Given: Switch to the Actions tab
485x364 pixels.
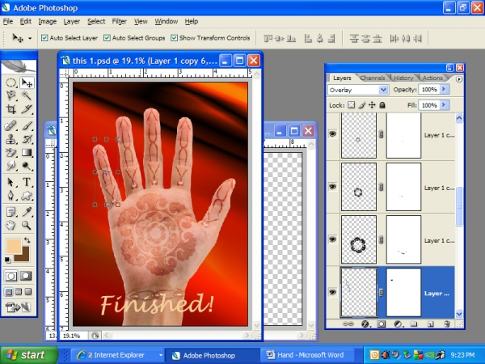Looking at the screenshot, I should 432,78.
